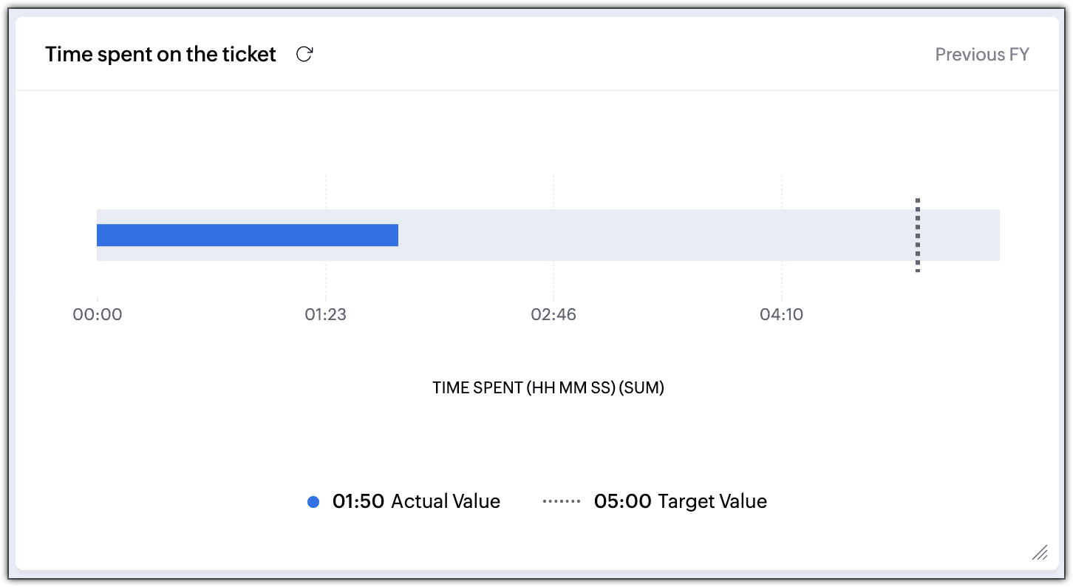Toggle the Target Value legend label
Image resolution: width=1073 pixels, height=587 pixels.
[712, 502]
